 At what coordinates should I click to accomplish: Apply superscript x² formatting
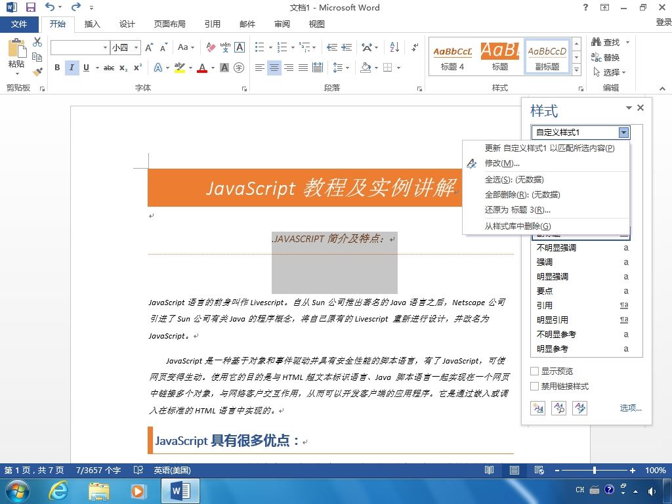pos(138,68)
